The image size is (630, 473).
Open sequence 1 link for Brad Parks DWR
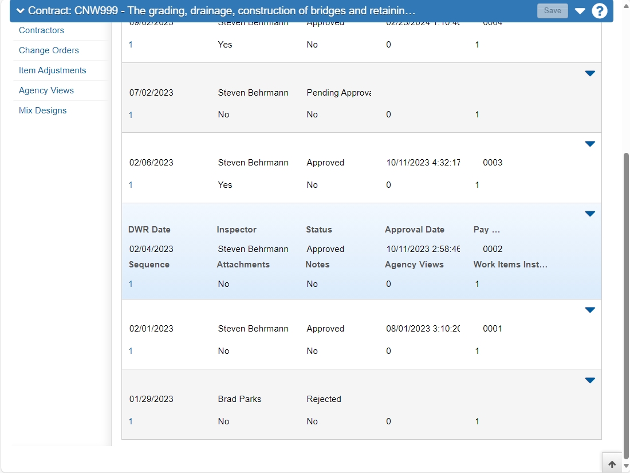(131, 421)
